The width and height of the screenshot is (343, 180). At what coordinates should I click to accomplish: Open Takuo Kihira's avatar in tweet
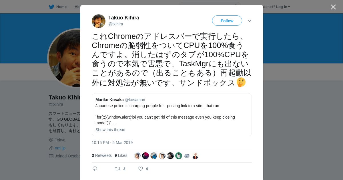tap(99, 21)
